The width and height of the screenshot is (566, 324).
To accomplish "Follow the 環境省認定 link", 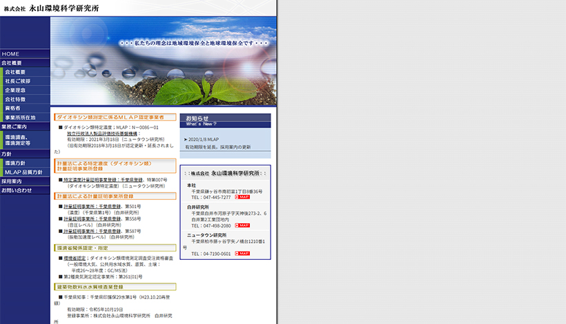I will click(75, 258).
